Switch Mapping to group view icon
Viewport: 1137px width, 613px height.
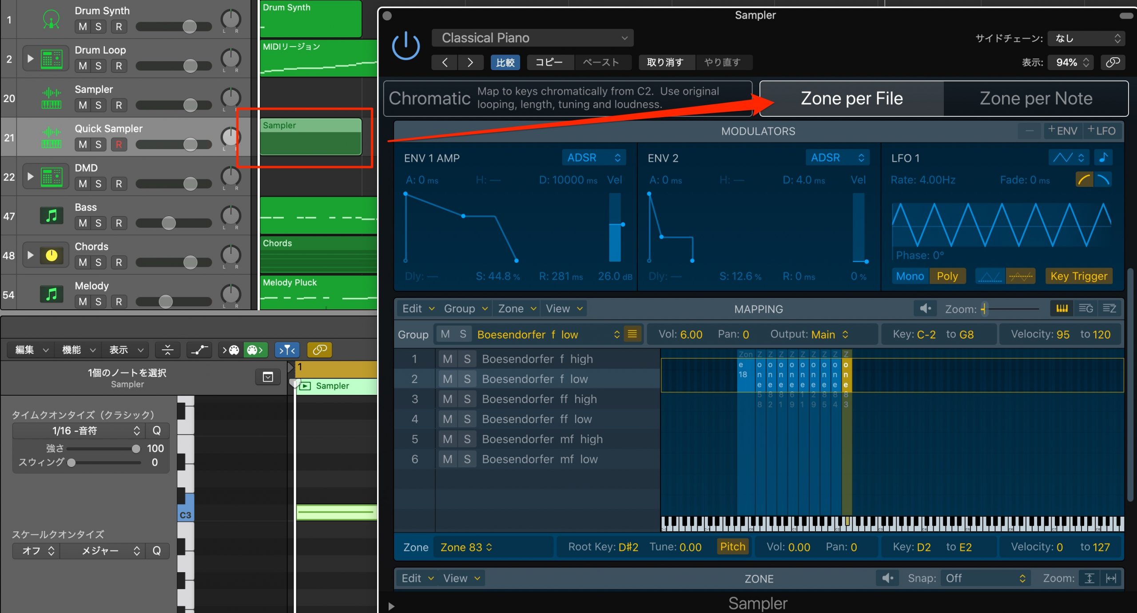coord(1085,308)
